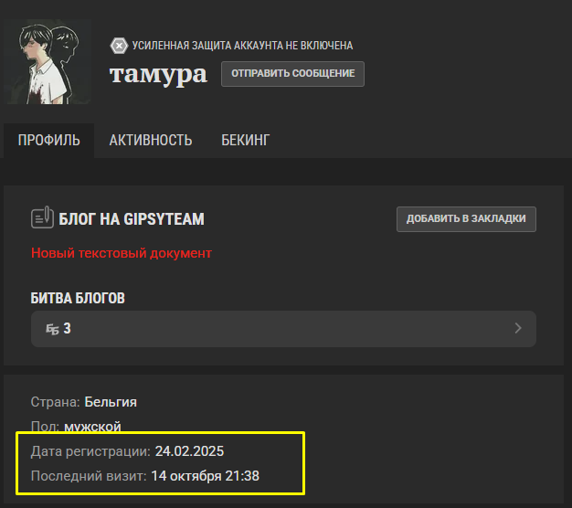572x508 pixels.
Task: Click the blog notepad icon
Action: tap(42, 217)
